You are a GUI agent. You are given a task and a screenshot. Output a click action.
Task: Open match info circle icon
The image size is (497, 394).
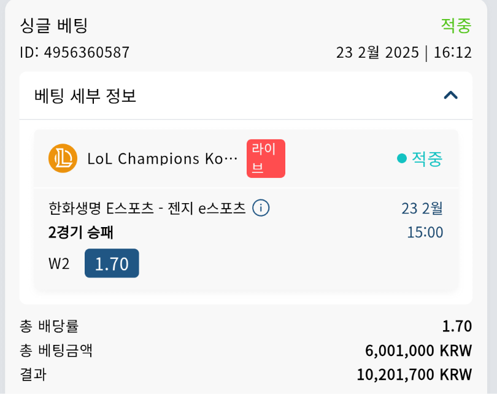point(261,208)
